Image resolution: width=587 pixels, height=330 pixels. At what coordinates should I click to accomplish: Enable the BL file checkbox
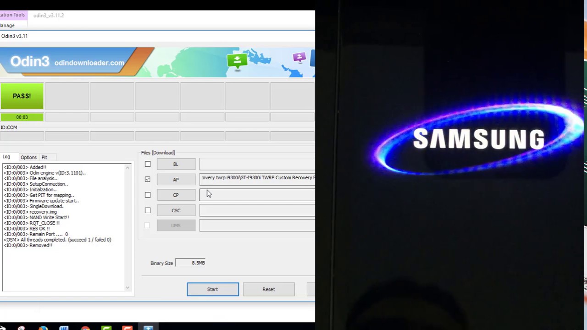(x=148, y=164)
